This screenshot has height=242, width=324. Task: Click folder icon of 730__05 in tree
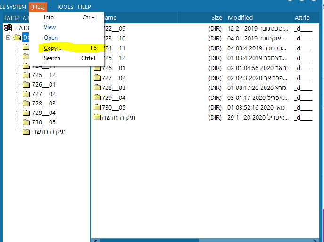click(26, 122)
